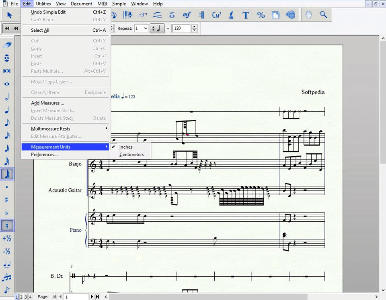Choose Add Measures from the Edit menu
This screenshot has height=300, width=386.
click(47, 103)
